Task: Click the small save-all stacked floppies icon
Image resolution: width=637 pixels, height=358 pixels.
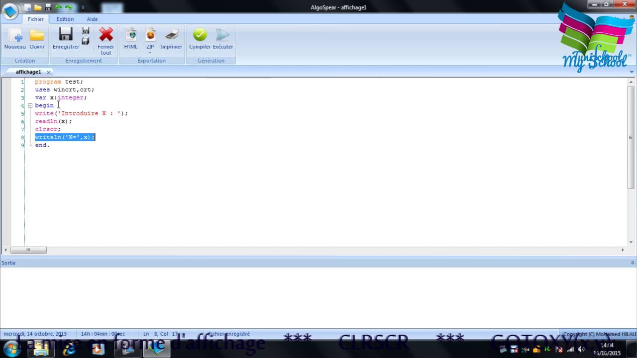Action: (86, 41)
